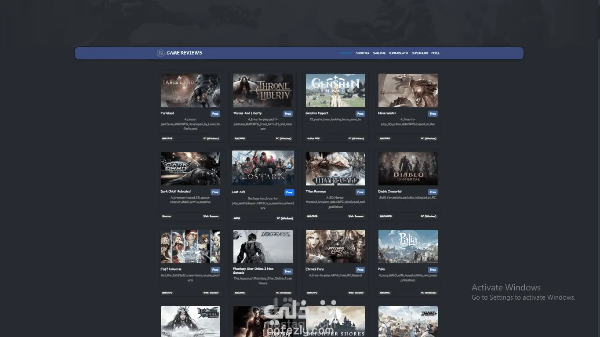Image resolution: width=600 pixels, height=337 pixels.
Task: Click the Tarisland game title
Action: click(x=167, y=113)
